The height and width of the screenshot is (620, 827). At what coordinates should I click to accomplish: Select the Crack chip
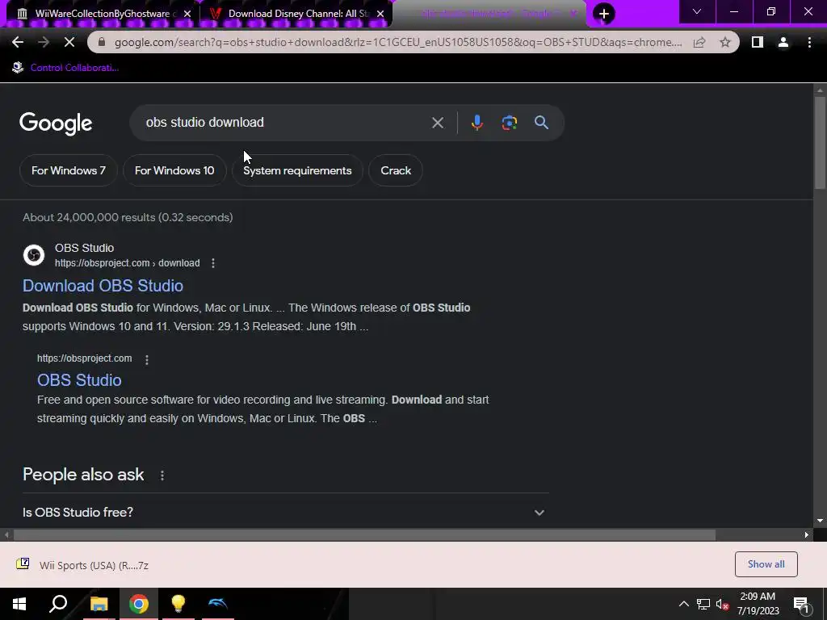tap(396, 170)
